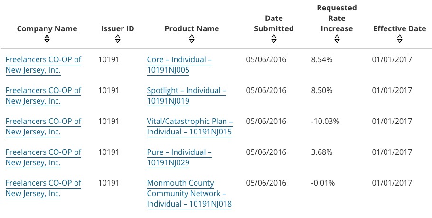Open Spotlight – Individual 10191NJ019 link
Viewport: 432px width, 218px height.
click(x=187, y=96)
